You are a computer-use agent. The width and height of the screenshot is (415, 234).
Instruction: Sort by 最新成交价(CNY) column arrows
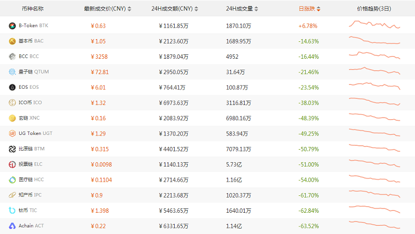coord(129,9)
